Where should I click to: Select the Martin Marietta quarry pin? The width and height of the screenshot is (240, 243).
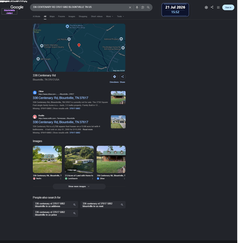click(42, 46)
